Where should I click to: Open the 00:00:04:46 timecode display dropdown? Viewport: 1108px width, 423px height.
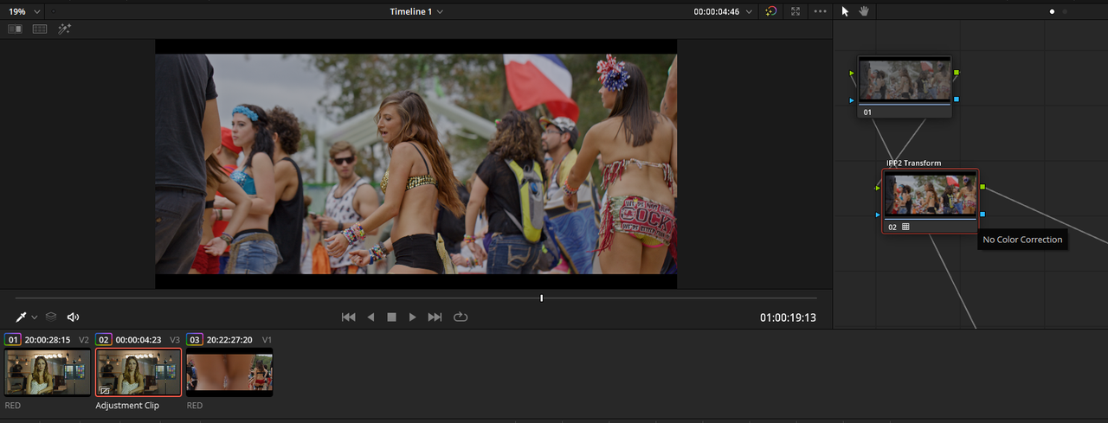click(x=723, y=11)
